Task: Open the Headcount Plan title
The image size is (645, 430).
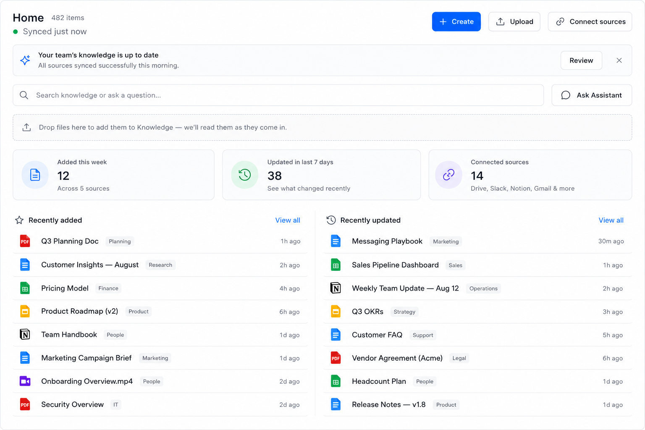Action: pyautogui.click(x=379, y=381)
